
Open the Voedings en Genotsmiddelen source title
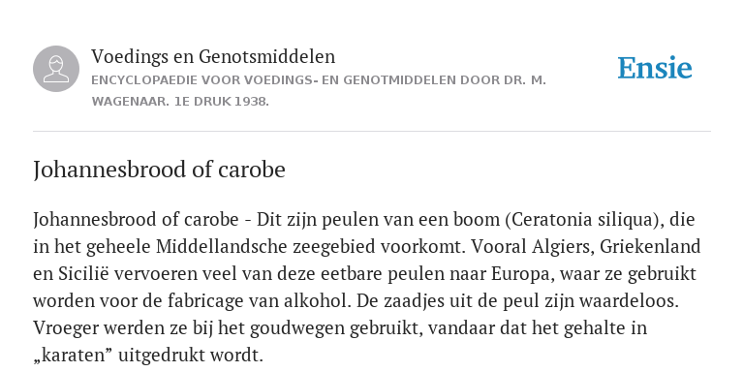click(x=213, y=56)
